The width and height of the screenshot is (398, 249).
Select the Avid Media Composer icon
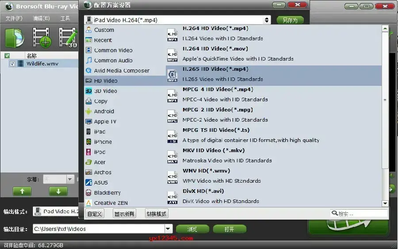[x=88, y=70]
